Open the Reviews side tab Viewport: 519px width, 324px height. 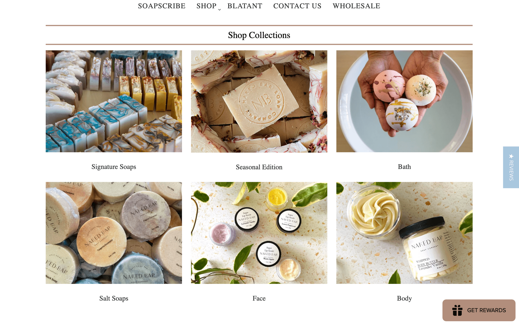click(511, 167)
